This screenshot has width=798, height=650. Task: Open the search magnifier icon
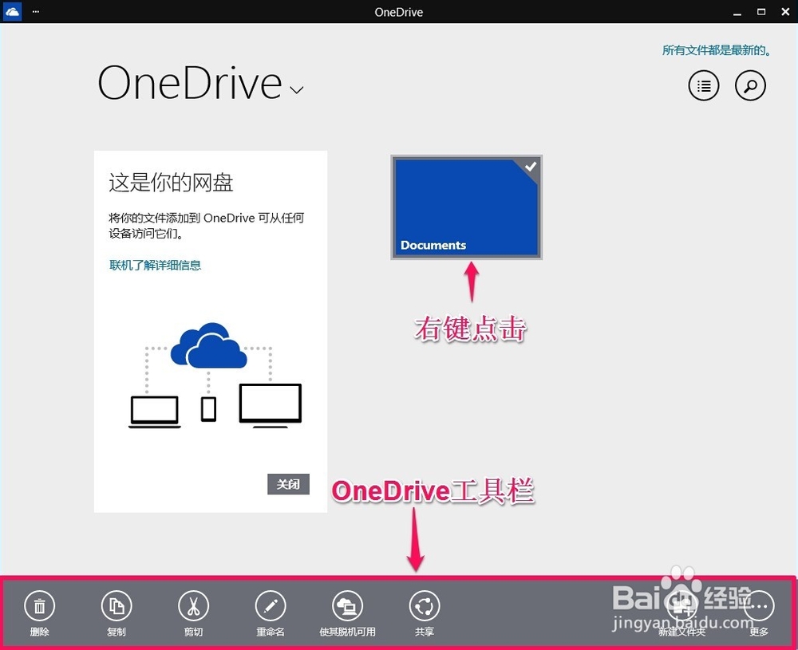click(x=750, y=86)
